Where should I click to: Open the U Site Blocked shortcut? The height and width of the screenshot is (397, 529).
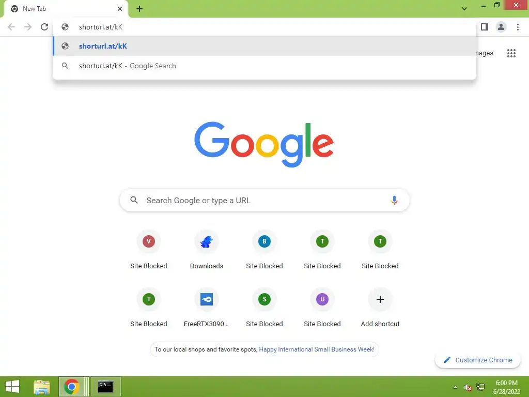[322, 308]
